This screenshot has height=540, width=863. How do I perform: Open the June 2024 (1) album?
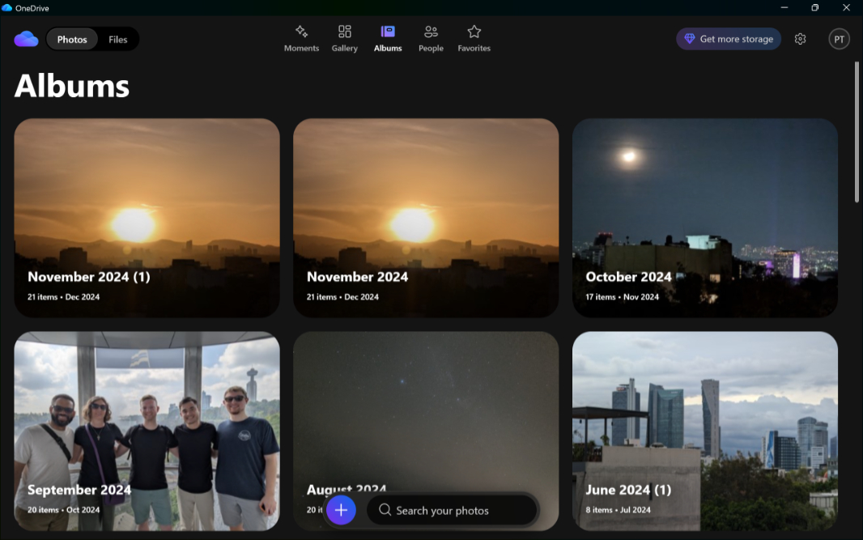point(704,429)
